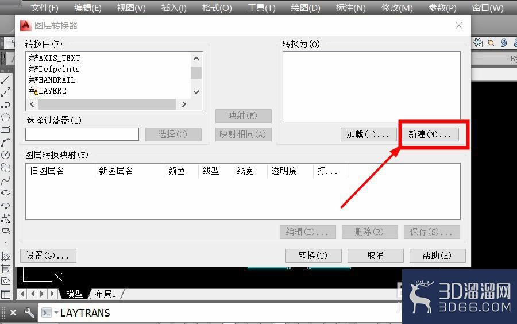Switch to the 布局1 tab
This screenshot has width=517, height=324.
106,294
